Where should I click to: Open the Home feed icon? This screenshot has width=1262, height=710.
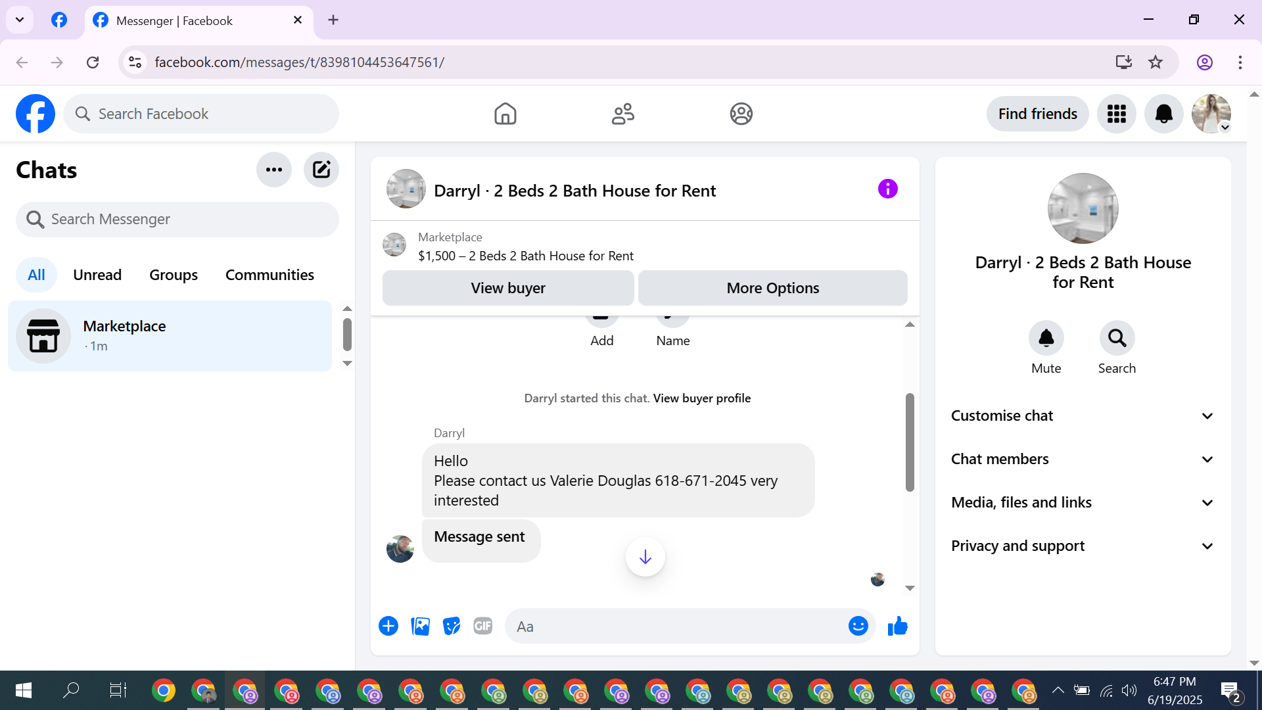click(x=505, y=114)
